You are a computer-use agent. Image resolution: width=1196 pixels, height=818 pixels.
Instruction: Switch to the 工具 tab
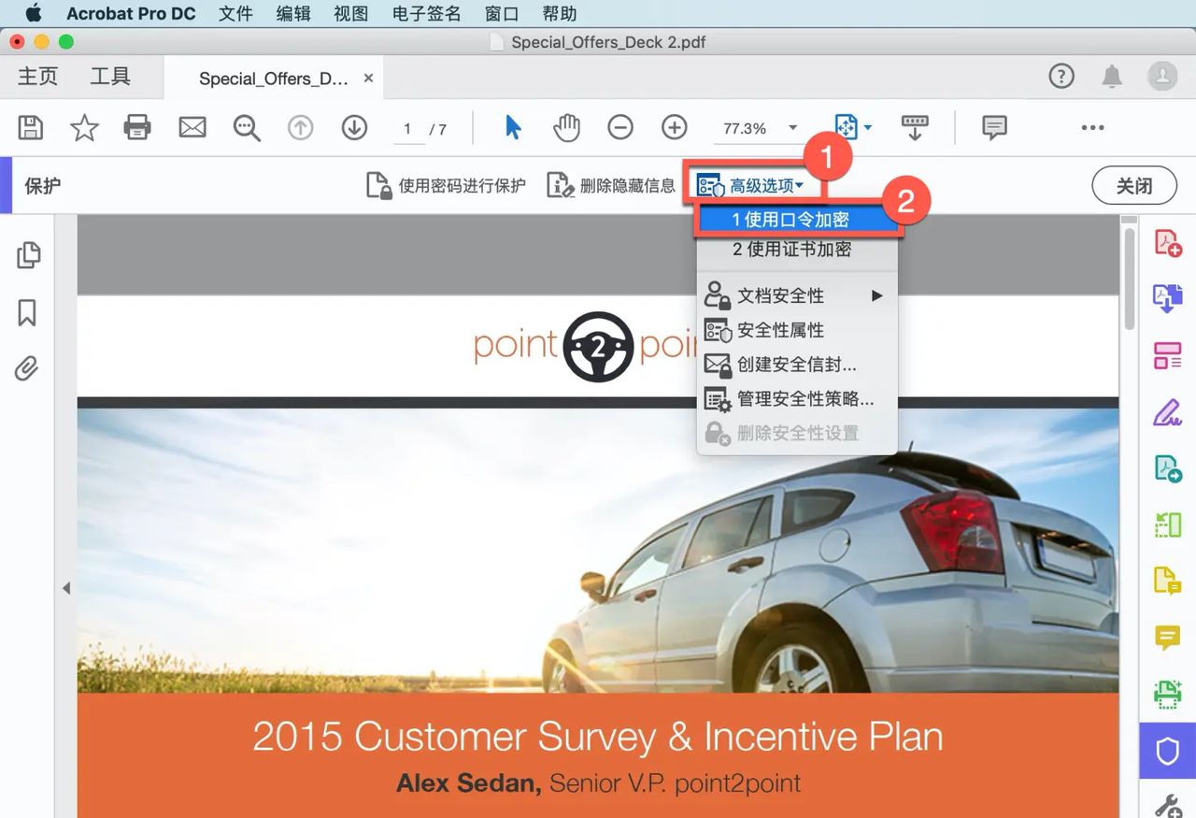tap(110, 77)
